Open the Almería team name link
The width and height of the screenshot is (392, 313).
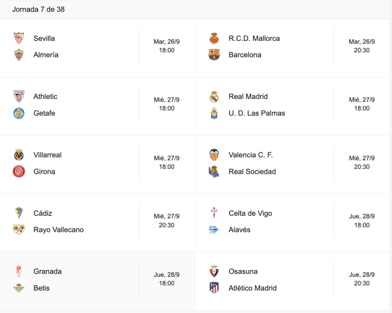(46, 55)
